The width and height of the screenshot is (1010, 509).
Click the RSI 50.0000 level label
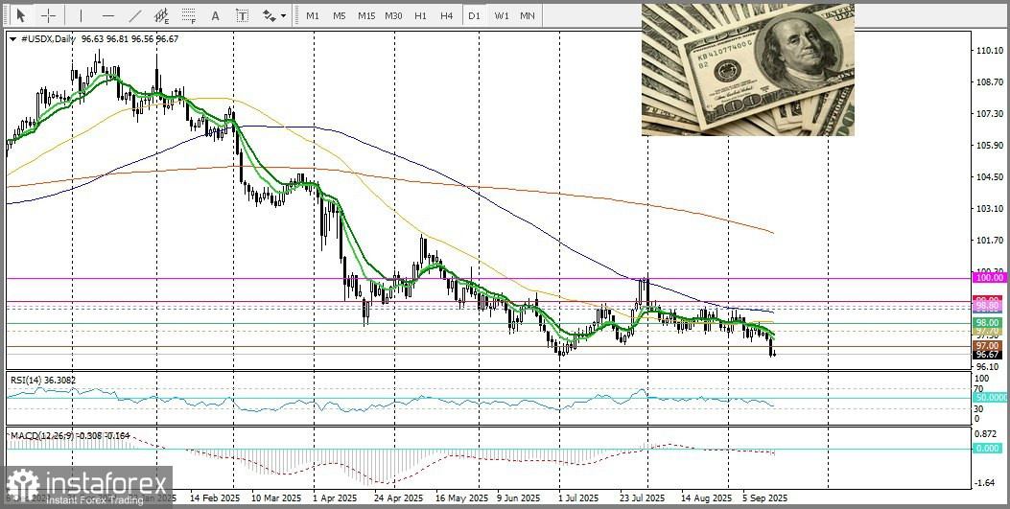click(988, 399)
